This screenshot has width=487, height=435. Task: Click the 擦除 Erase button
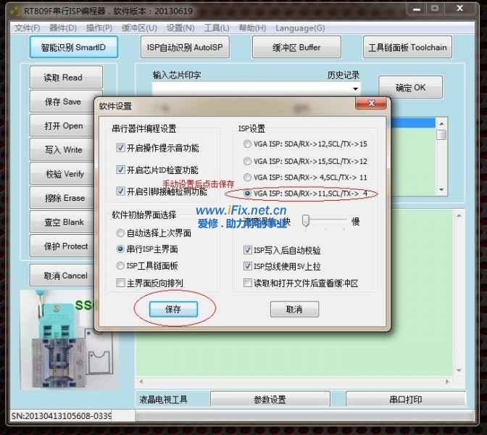(x=65, y=198)
